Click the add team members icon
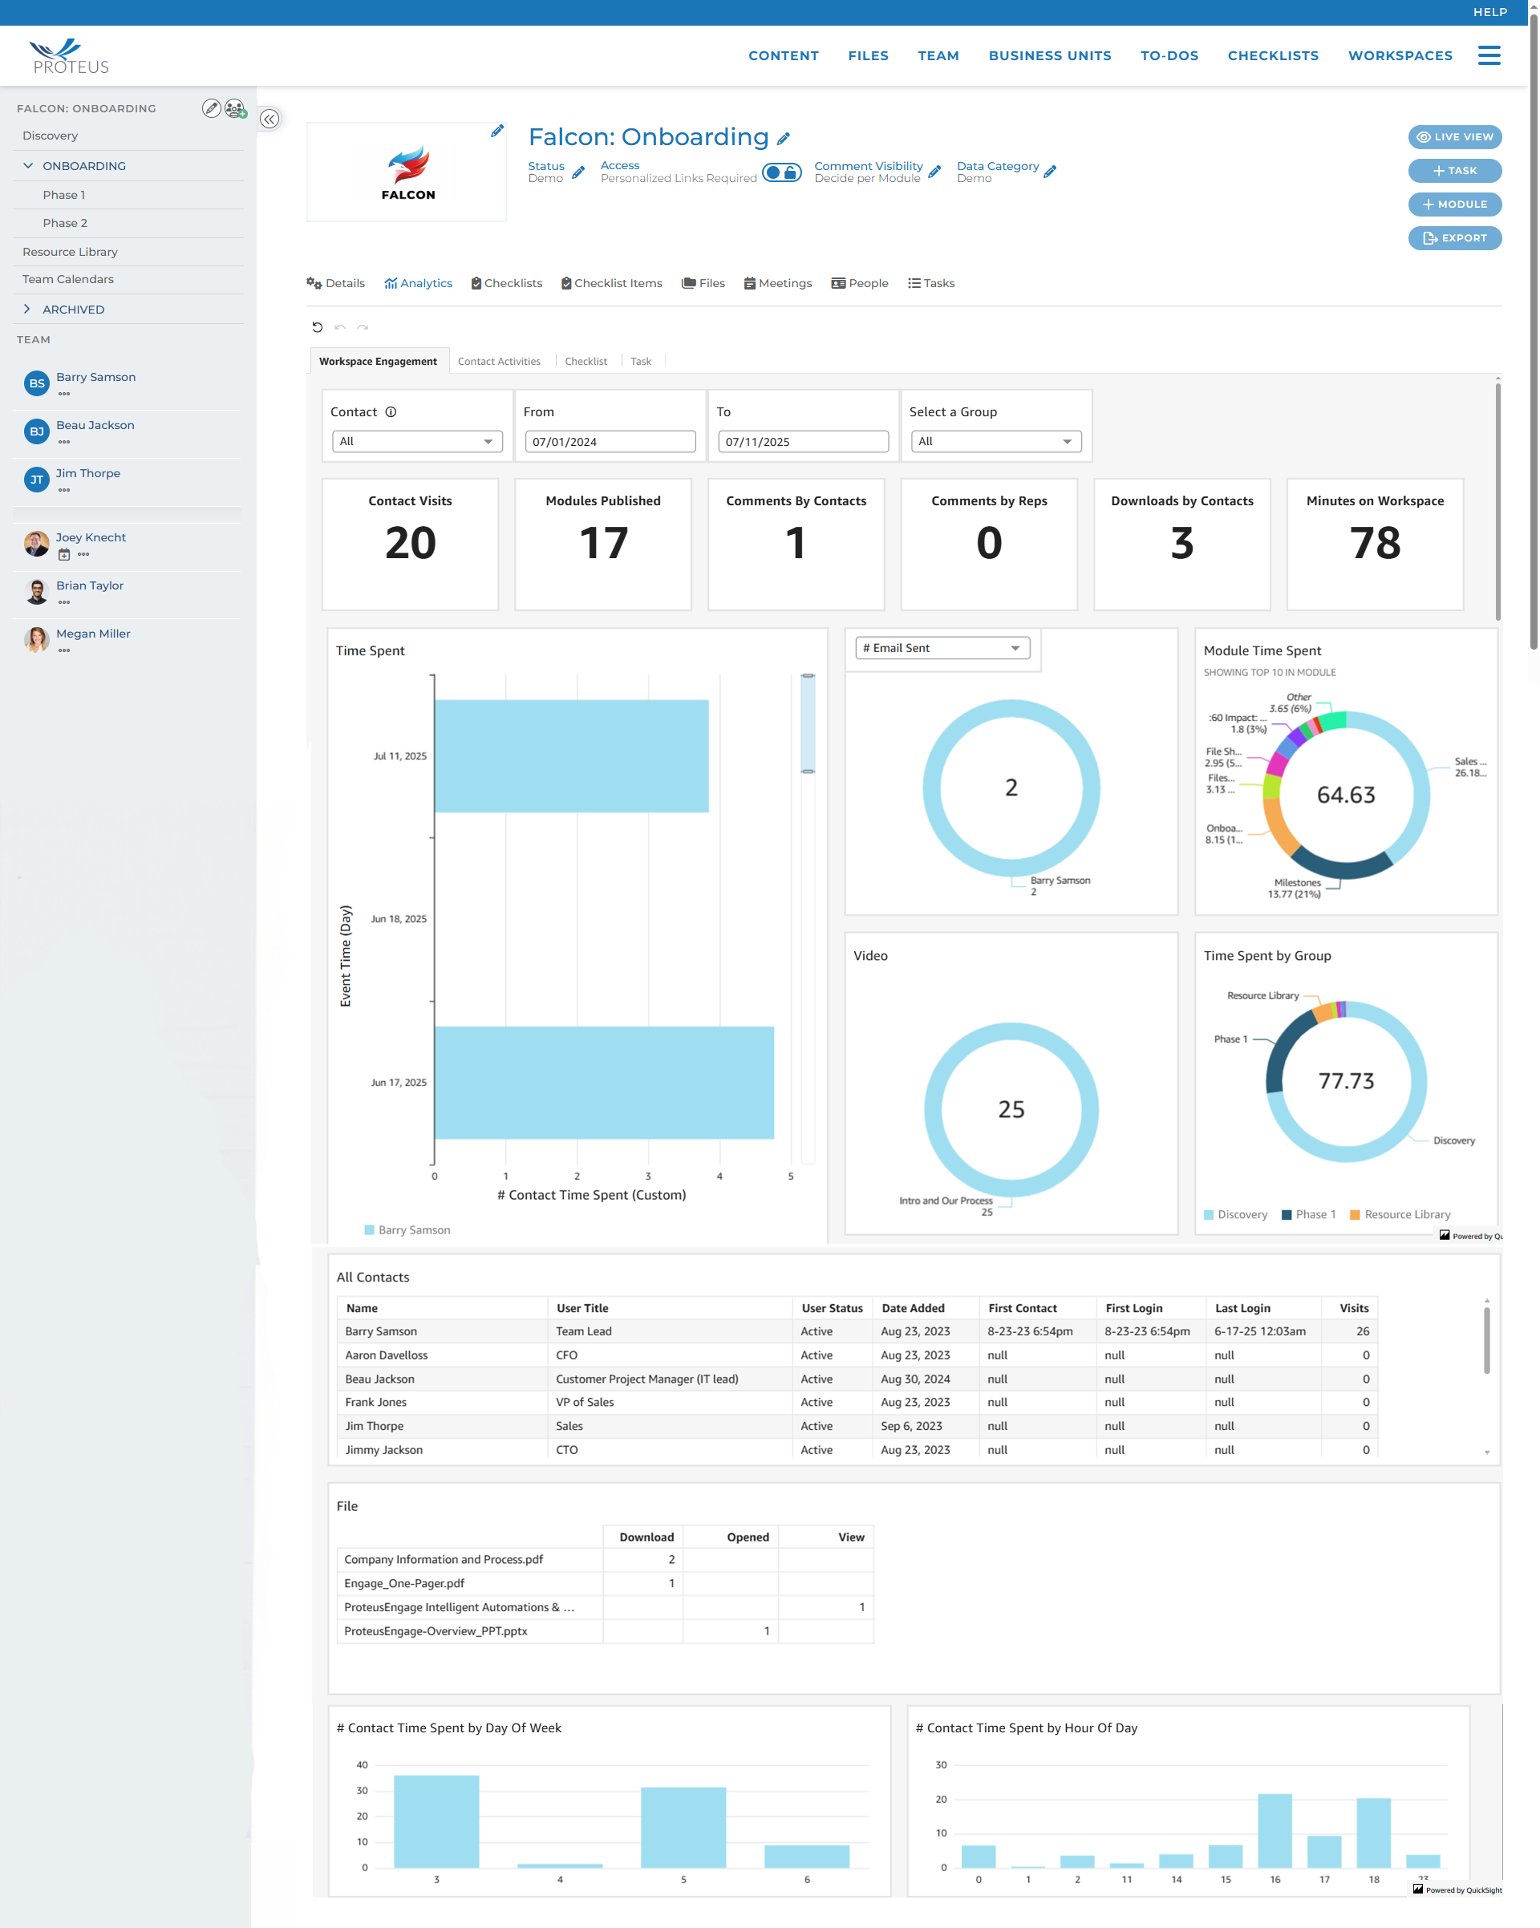This screenshot has height=1928, width=1540. (x=234, y=109)
